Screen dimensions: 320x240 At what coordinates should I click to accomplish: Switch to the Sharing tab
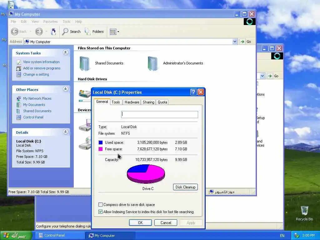point(148,102)
